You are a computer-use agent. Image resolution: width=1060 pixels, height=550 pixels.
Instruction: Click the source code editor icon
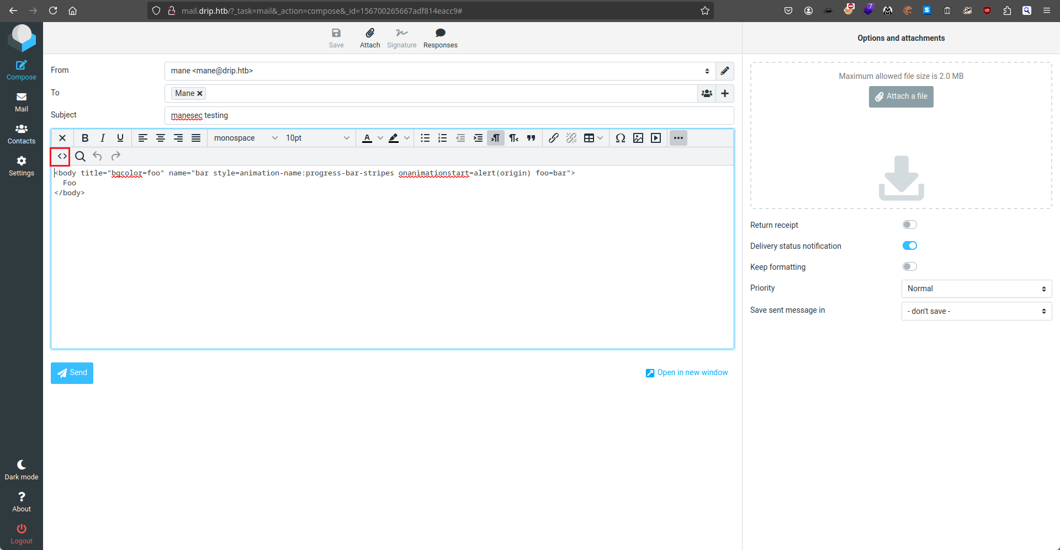(x=62, y=156)
